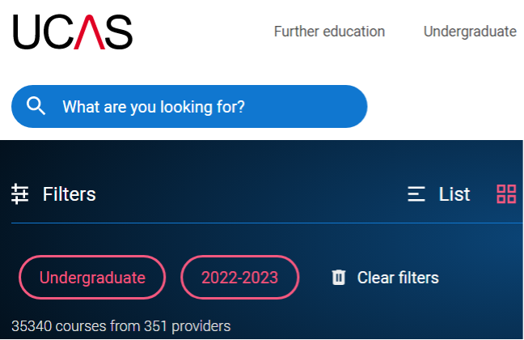Switch to the pink grid view icon
Image resolution: width=524 pixels, height=340 pixels.
[506, 194]
